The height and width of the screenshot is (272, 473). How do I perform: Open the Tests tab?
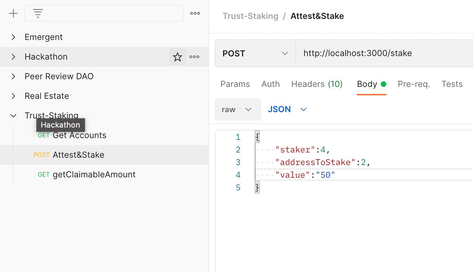pyautogui.click(x=452, y=84)
